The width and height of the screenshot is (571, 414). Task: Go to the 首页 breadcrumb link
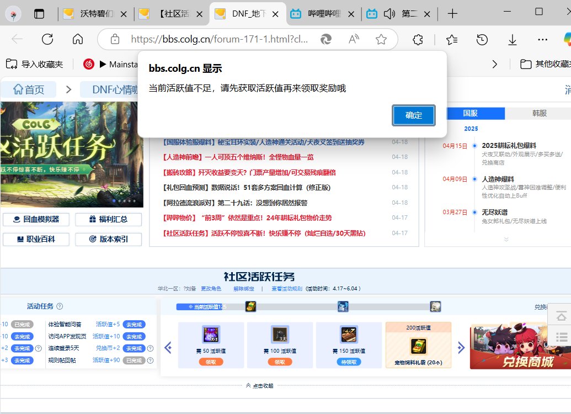[28, 89]
